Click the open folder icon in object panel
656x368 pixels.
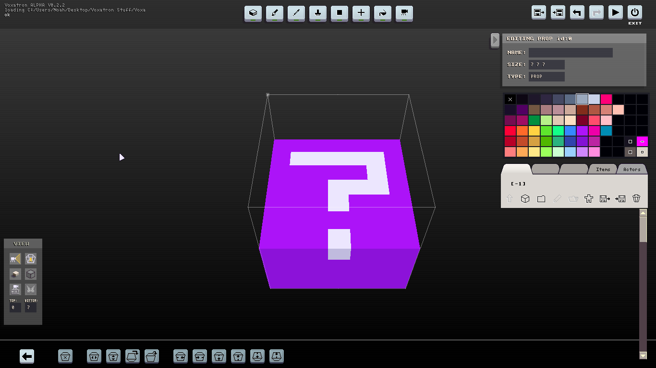click(573, 198)
